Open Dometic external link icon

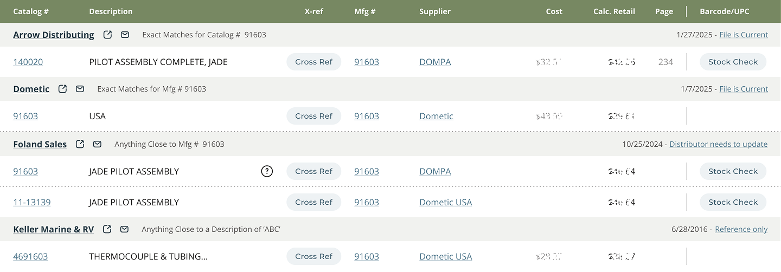tap(62, 89)
